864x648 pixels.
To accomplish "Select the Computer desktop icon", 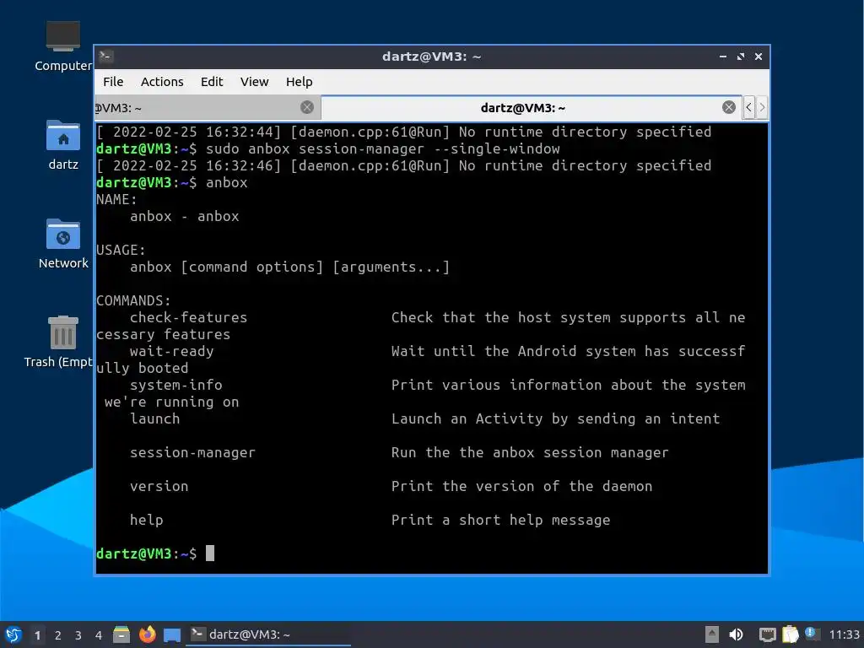I will pyautogui.click(x=62, y=46).
